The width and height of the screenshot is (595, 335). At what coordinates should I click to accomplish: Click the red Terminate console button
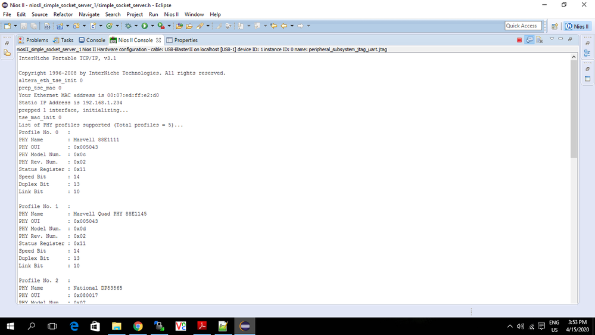click(519, 40)
